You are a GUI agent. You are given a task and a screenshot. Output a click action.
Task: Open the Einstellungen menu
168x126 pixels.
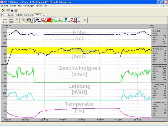(x=29, y=6)
